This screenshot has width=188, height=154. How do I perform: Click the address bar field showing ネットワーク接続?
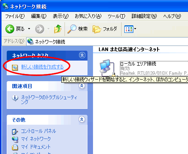tap(107, 42)
